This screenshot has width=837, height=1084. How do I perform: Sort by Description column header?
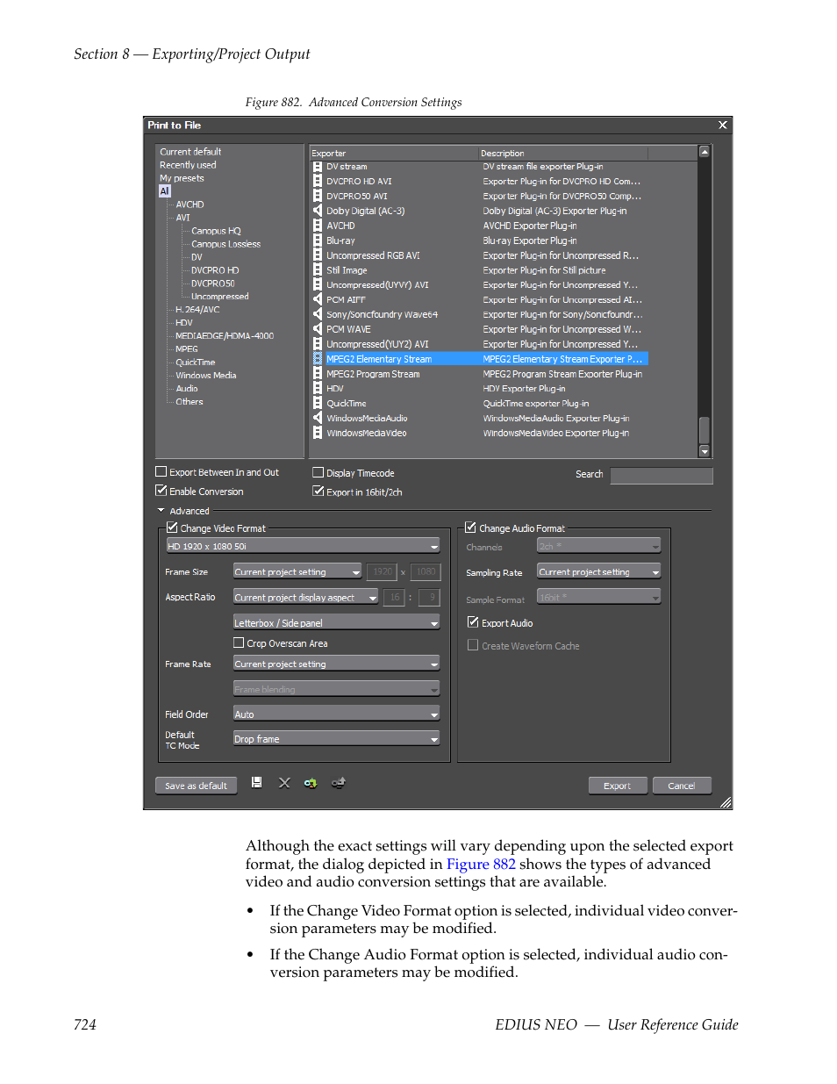point(562,153)
